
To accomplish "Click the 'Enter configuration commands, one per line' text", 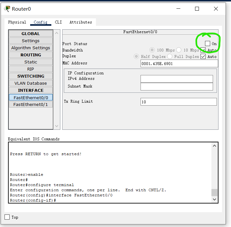I will point(65,190).
